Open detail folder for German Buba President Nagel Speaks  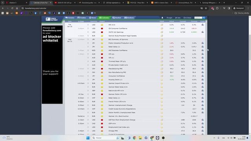click(162, 36)
